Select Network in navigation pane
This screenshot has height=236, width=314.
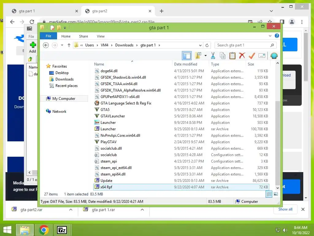59,111
